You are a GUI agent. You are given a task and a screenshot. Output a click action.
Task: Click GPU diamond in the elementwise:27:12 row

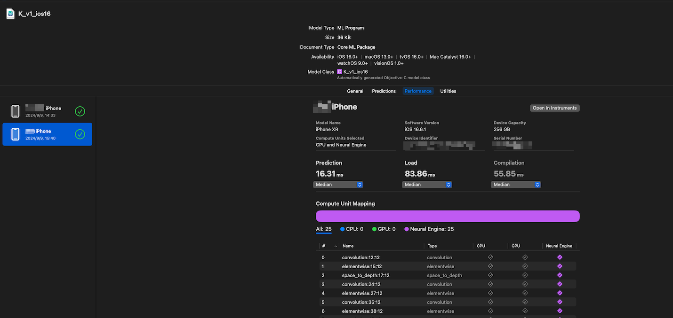tap(525, 293)
